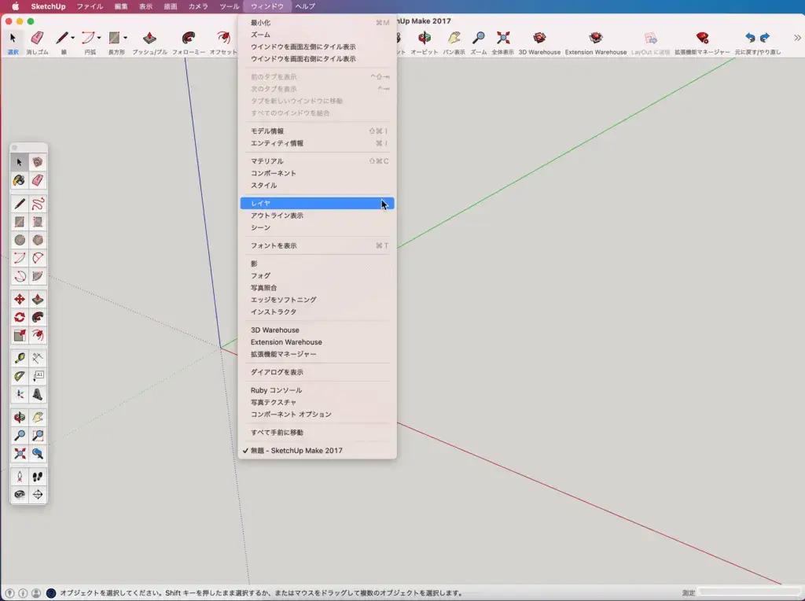The height and width of the screenshot is (601, 805).
Task: Select Make Component in the tool palette
Action: (38, 162)
